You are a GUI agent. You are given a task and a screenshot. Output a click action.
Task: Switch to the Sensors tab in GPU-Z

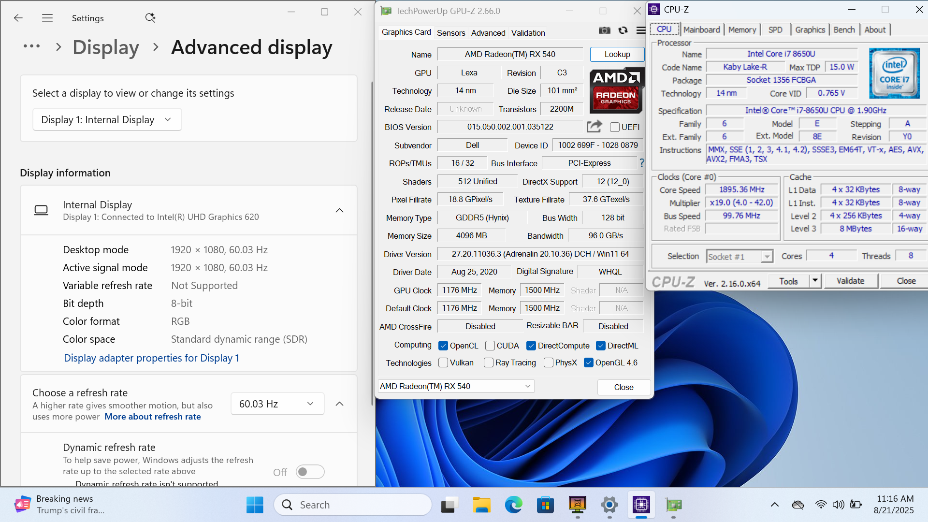[x=450, y=33]
